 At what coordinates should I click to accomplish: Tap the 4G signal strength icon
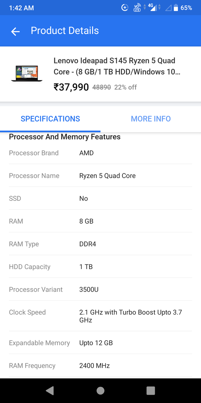[x=153, y=7]
